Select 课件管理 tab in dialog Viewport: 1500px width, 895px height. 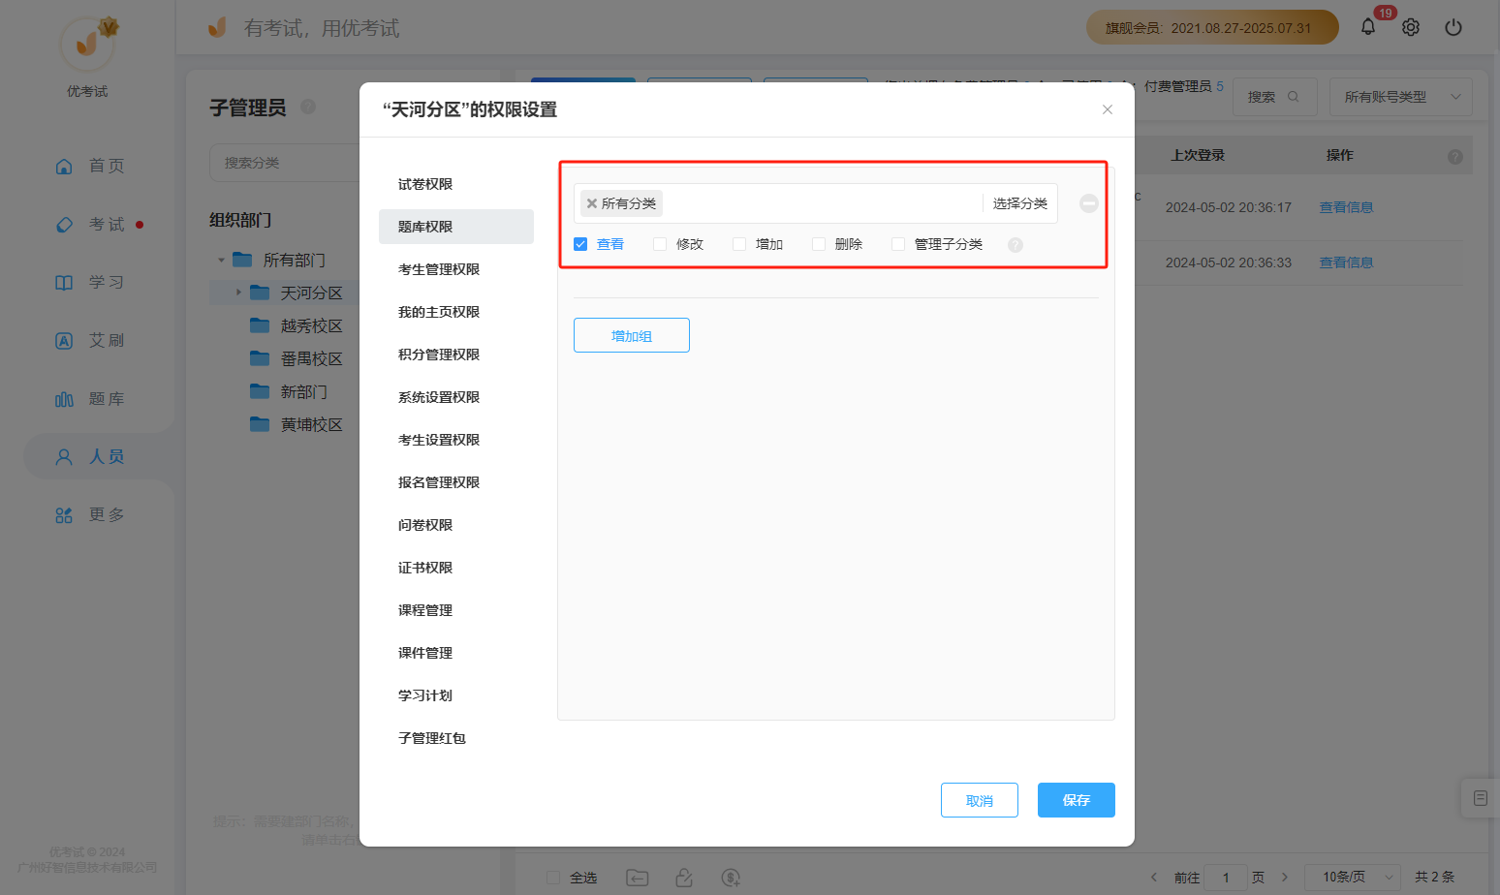coord(456,653)
